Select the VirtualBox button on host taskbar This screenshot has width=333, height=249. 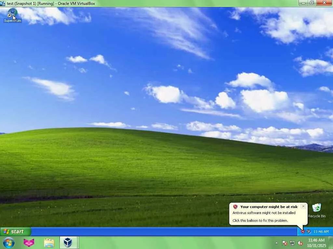(68, 243)
